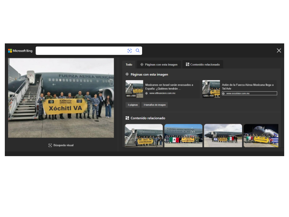
Task: Select the Contenido relacionado tab
Action: pos(203,64)
